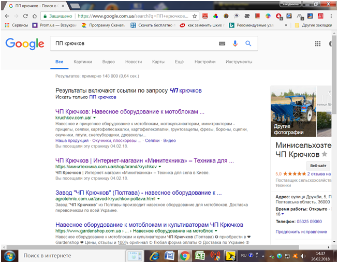Open the Ещё search menu

click(x=179, y=62)
